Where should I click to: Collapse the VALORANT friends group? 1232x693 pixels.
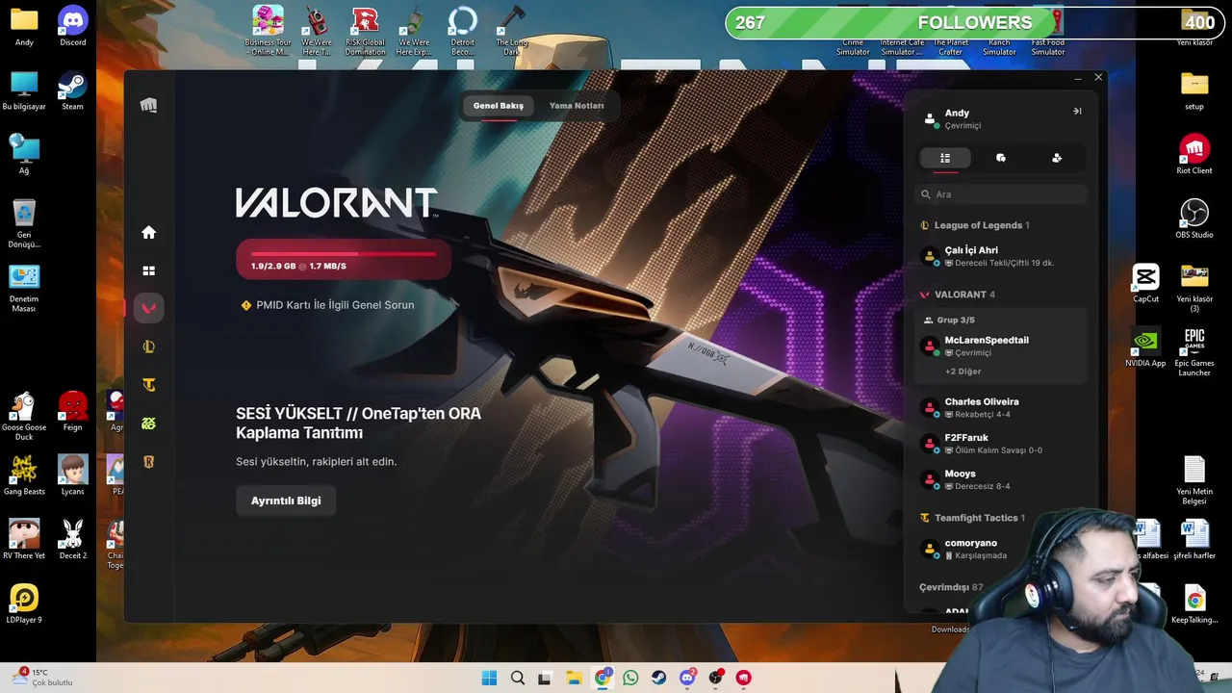tap(958, 295)
